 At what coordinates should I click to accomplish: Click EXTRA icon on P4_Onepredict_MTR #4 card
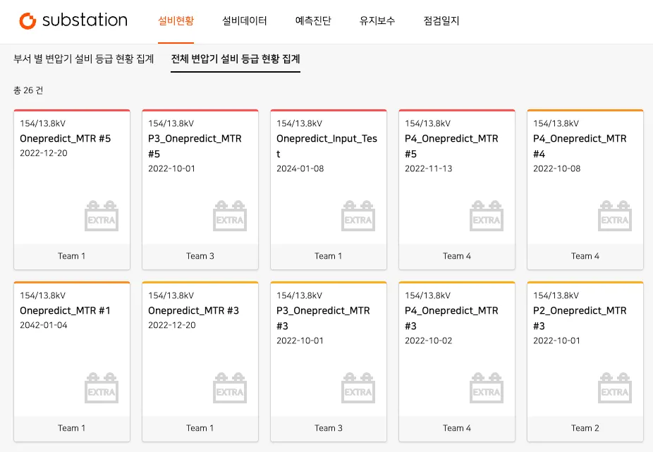[x=615, y=216]
